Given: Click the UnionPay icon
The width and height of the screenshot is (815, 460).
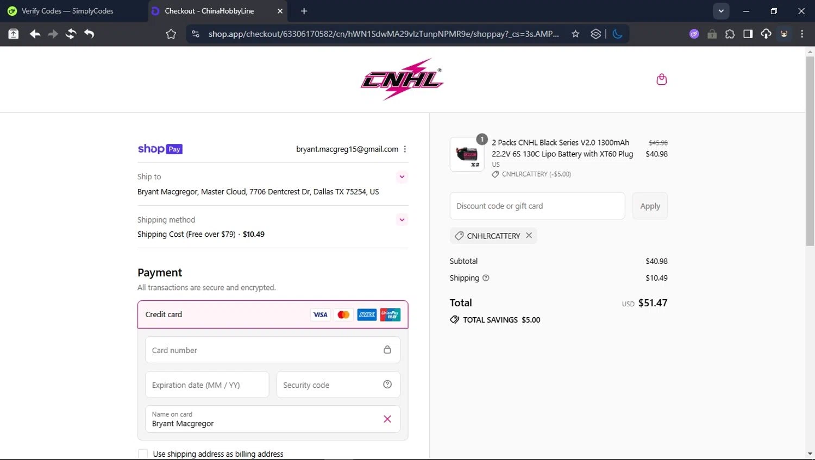Looking at the screenshot, I should (x=390, y=314).
